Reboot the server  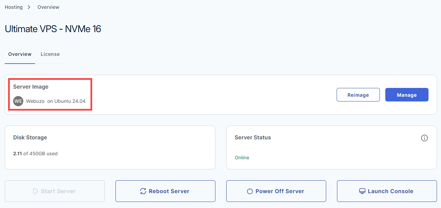tap(165, 191)
